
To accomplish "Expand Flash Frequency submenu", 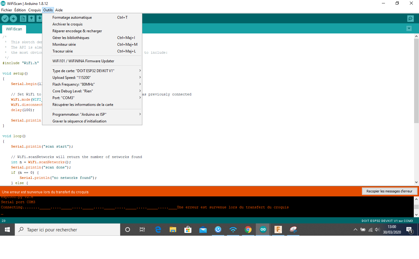I will coord(92,84).
